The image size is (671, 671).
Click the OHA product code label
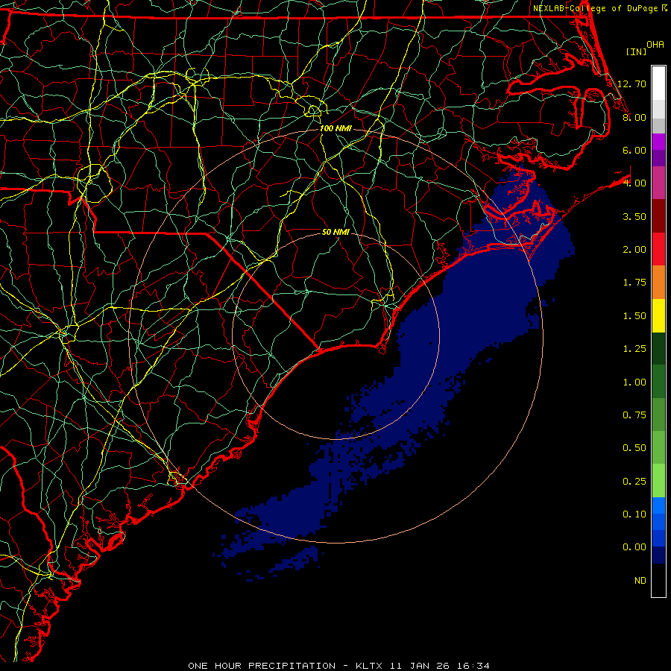[655, 45]
